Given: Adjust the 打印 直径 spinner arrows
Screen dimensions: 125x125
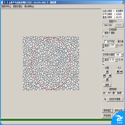Looking at the screenshot, I should pos(116,60).
